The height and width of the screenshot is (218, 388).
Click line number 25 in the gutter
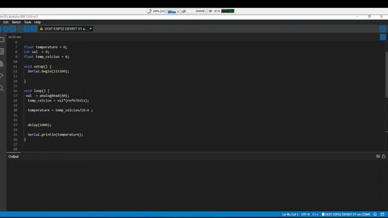[15, 134]
